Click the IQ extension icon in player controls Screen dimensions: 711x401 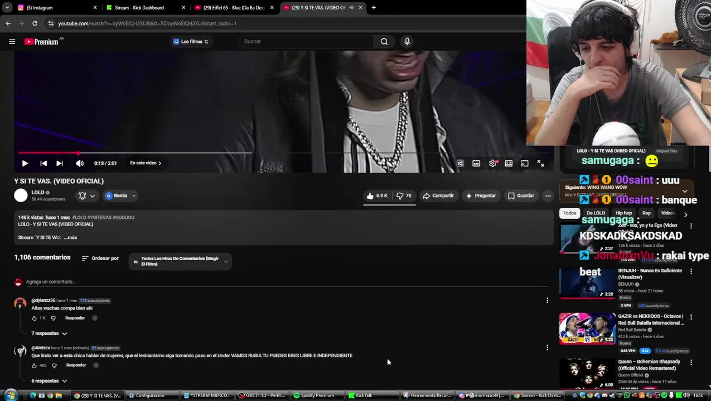[x=461, y=163]
